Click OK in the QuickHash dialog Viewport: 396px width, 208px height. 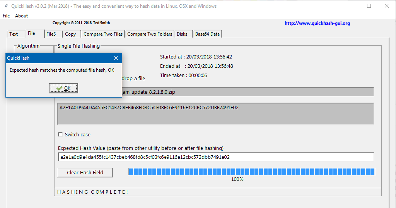[63, 88]
